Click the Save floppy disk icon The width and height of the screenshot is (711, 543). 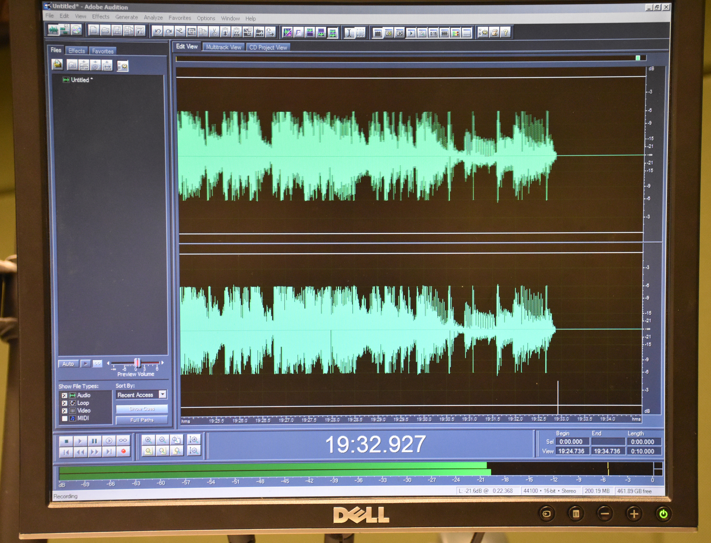click(x=117, y=31)
